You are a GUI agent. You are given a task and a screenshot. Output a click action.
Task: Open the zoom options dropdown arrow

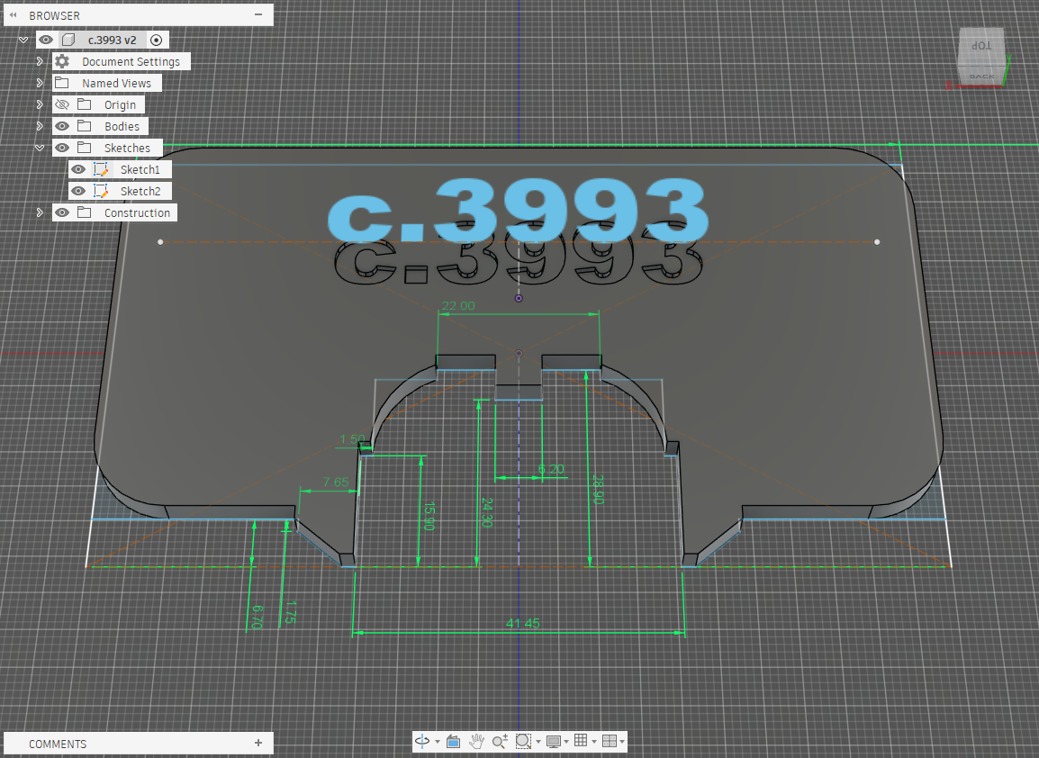[x=538, y=742]
